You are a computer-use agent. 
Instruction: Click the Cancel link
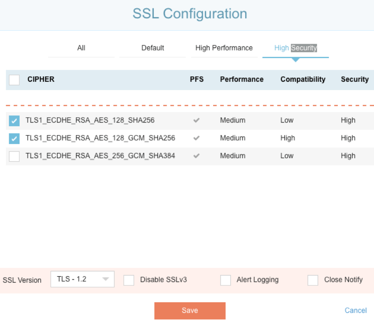pyautogui.click(x=356, y=311)
